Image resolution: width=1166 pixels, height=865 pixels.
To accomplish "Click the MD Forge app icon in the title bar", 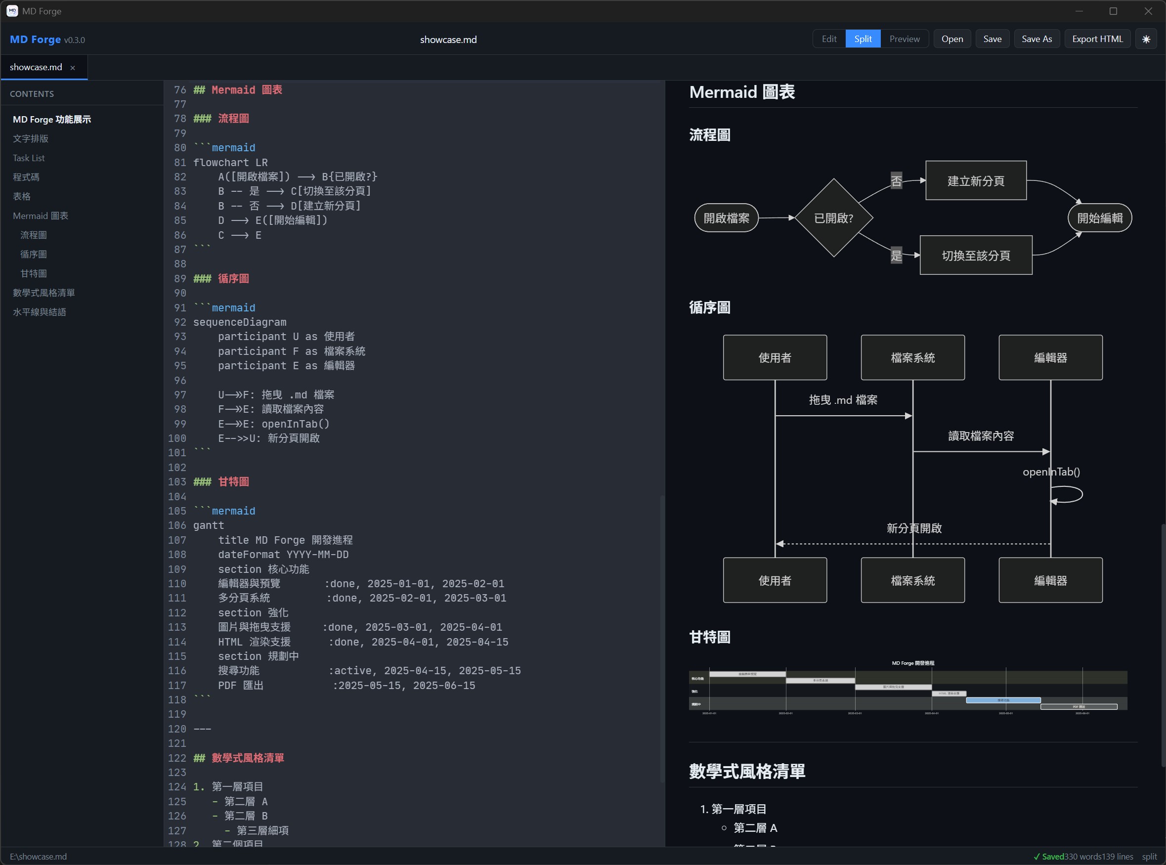I will coord(12,11).
